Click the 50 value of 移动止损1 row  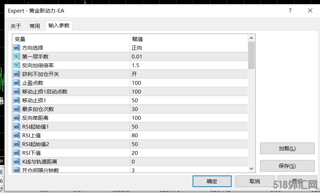coord(135,101)
